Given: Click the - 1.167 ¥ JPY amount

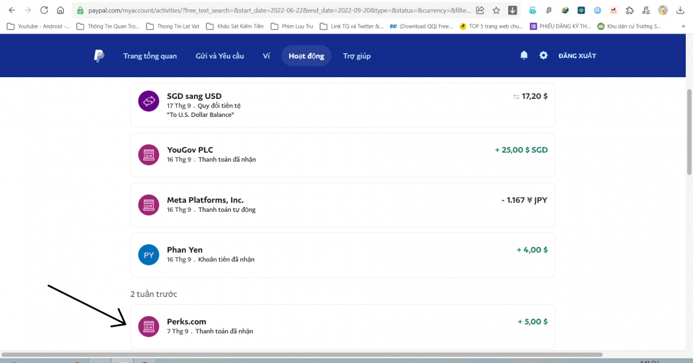Looking at the screenshot, I should pos(524,200).
